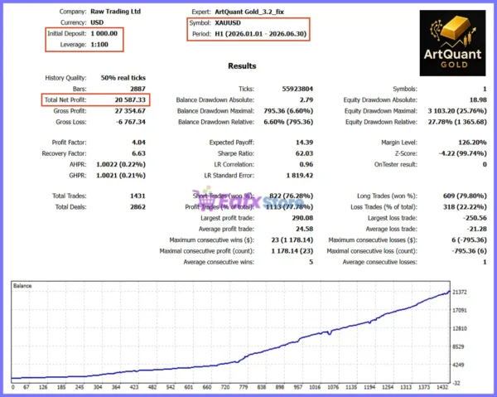This screenshot has height=397, width=497.
Task: Select the Period value H1 (2026.01.01 - 2026.06.30)
Action: 261,34
